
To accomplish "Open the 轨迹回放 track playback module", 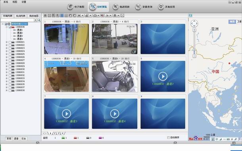I will click(x=121, y=7).
